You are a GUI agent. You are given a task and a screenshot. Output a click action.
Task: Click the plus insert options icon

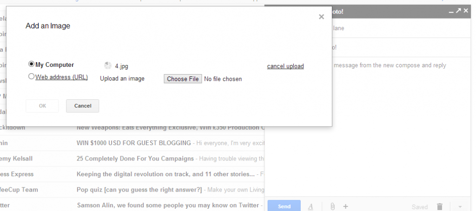click(345, 206)
